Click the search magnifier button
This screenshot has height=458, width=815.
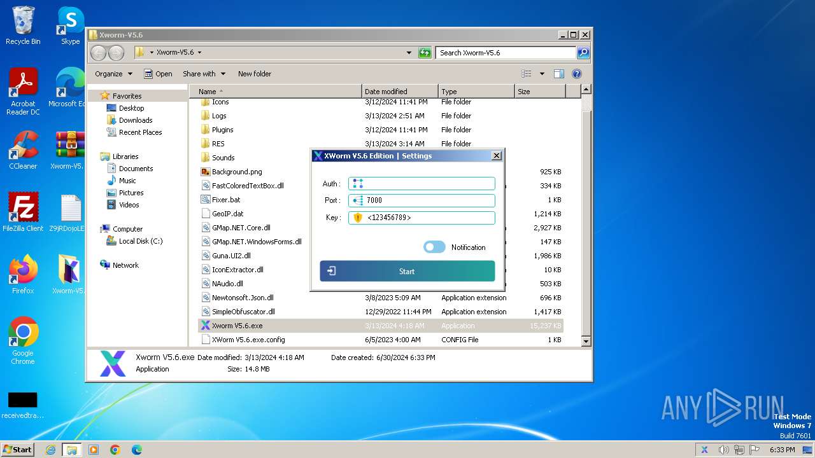[583, 53]
